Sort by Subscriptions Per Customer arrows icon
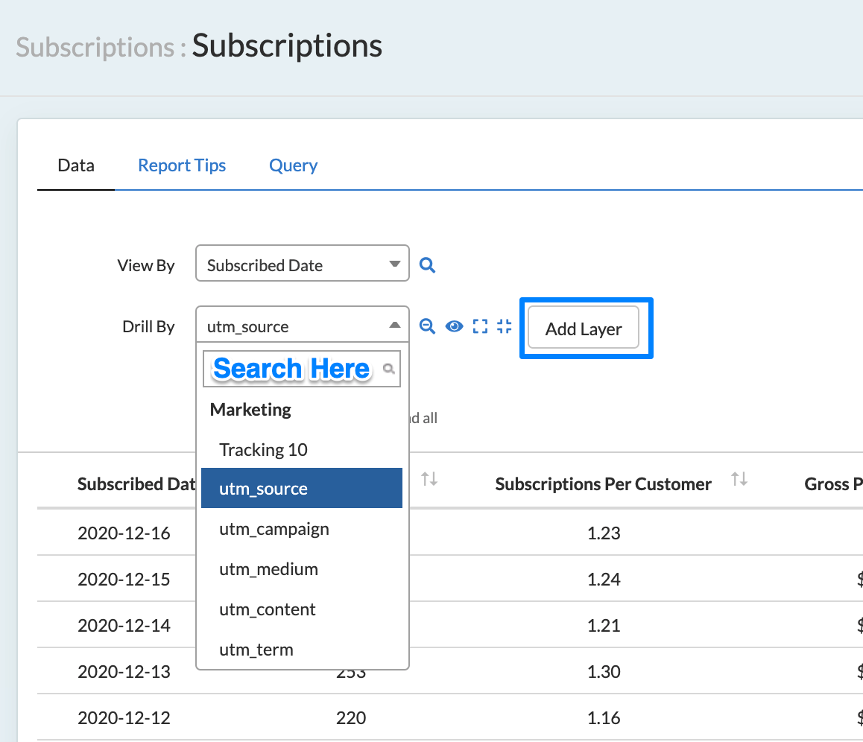 coord(739,480)
